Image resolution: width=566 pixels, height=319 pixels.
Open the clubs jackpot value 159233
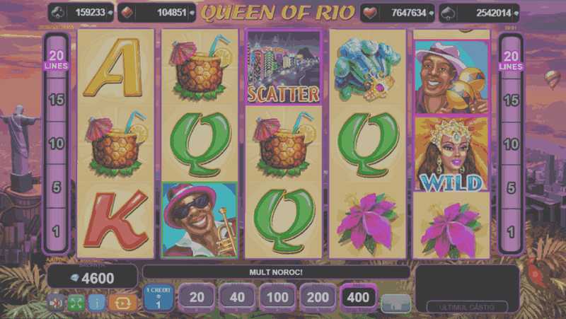point(81,13)
